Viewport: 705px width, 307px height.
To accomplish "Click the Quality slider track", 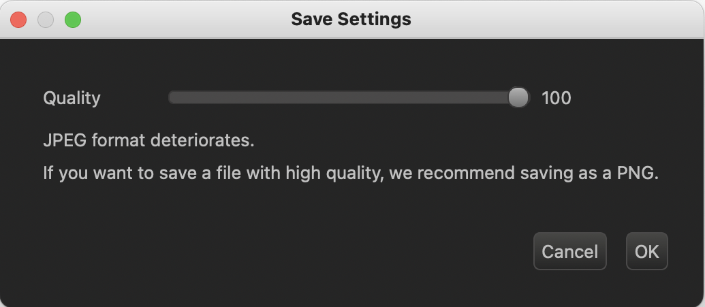I will click(x=349, y=97).
